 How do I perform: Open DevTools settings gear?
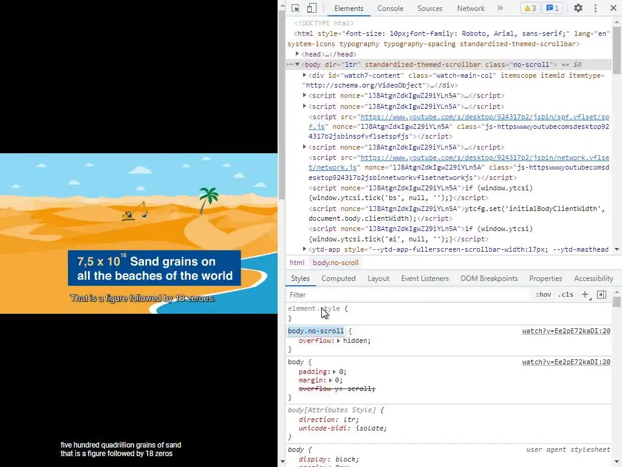tap(578, 9)
